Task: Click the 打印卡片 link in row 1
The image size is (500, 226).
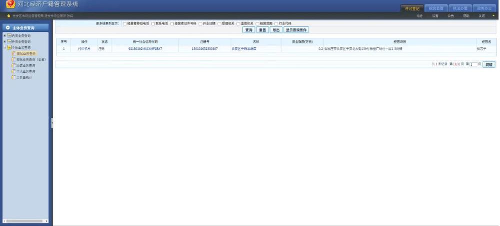Action: click(84, 49)
